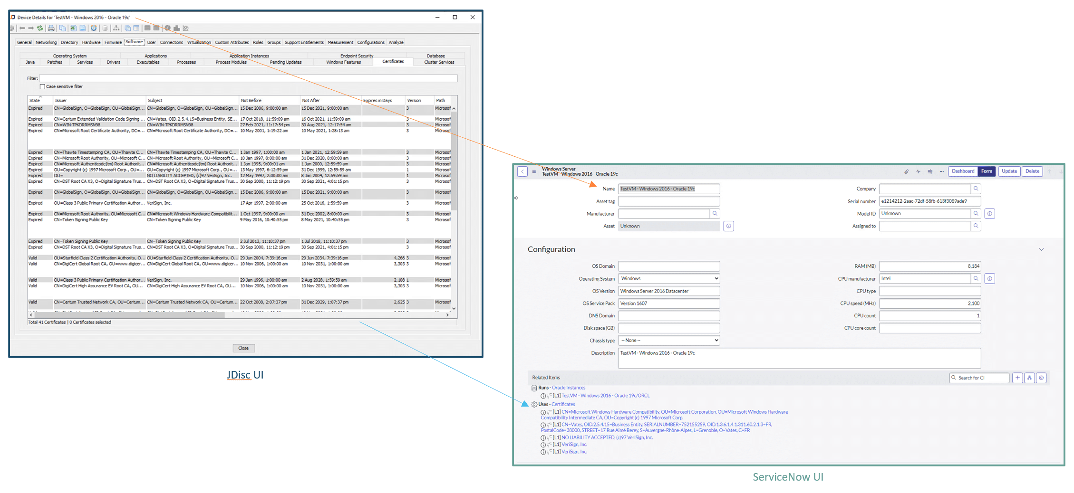This screenshot has width=1074, height=493.
Task: Open the scheduler alarm clock icon
Action: (94, 28)
